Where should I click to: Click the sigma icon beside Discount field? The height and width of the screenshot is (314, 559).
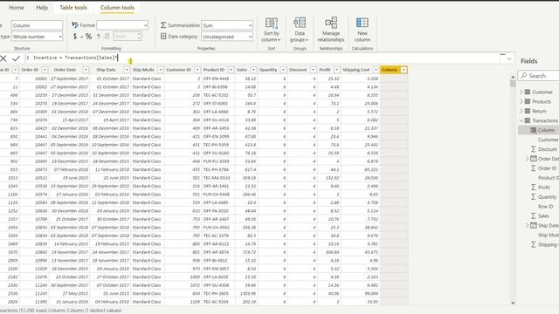[x=534, y=149]
